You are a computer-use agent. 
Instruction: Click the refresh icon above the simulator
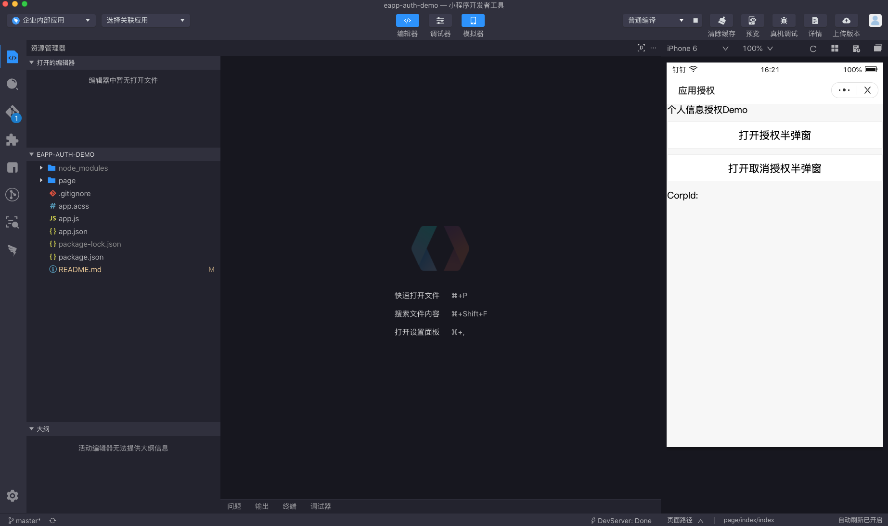[813, 48]
